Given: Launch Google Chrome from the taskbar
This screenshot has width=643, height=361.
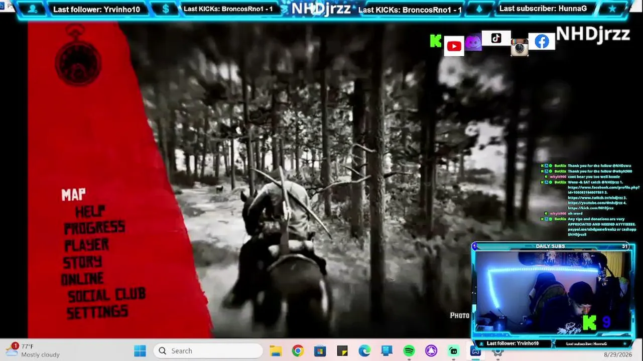Looking at the screenshot, I should 298,351.
